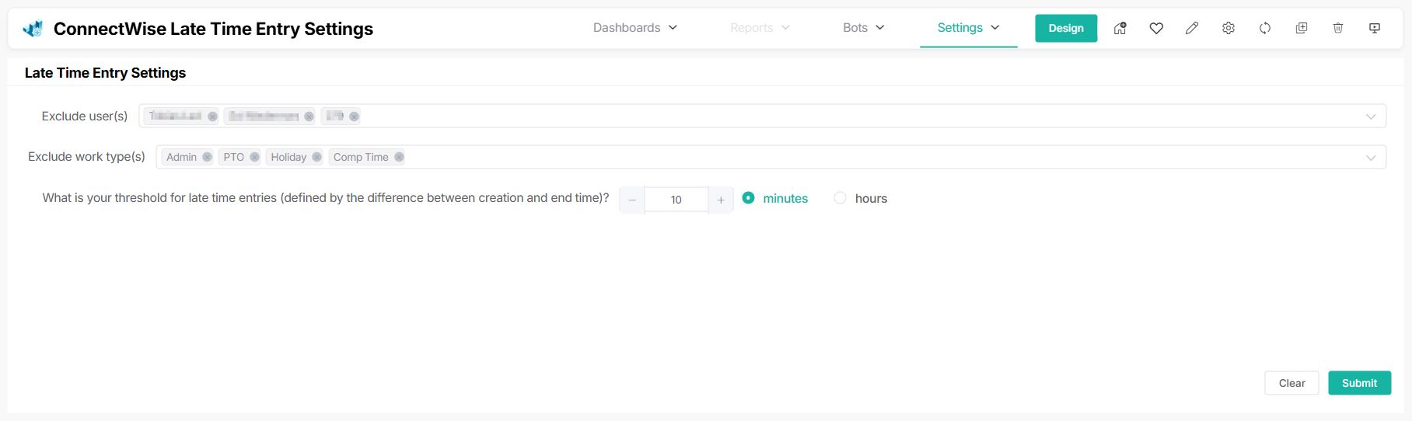Open the Dashboards menu

point(635,28)
